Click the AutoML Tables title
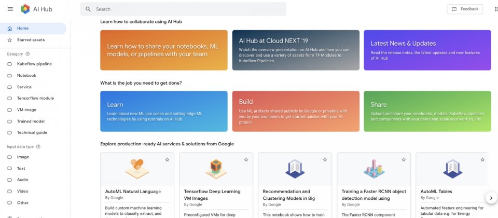 point(436,192)
